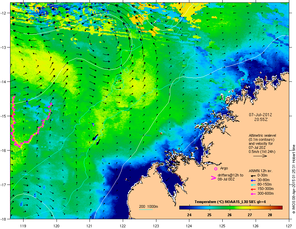Click the '122' longitude axis label
The image size is (296, 229).
pyautogui.click(x=123, y=226)
